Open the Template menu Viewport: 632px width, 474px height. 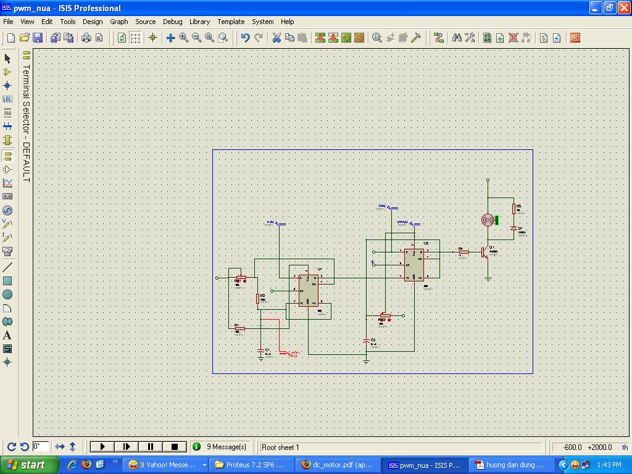[231, 22]
